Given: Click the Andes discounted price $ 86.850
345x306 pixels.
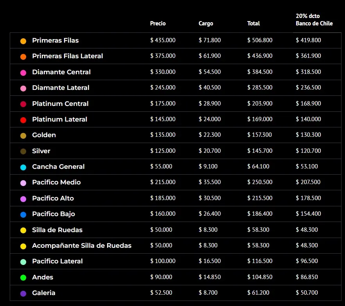Looking at the screenshot, I should pos(307,277).
